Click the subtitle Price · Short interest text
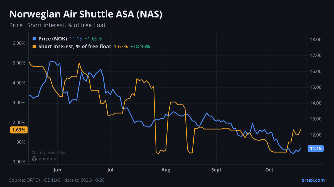Viewport: 334px width, 187px height. [57, 25]
